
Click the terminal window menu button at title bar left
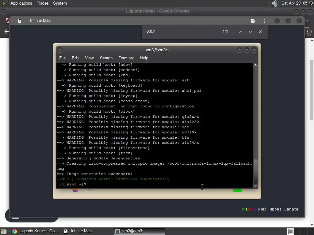[60, 50]
